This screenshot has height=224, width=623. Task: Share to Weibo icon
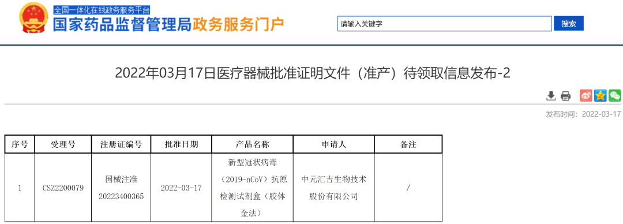point(586,95)
